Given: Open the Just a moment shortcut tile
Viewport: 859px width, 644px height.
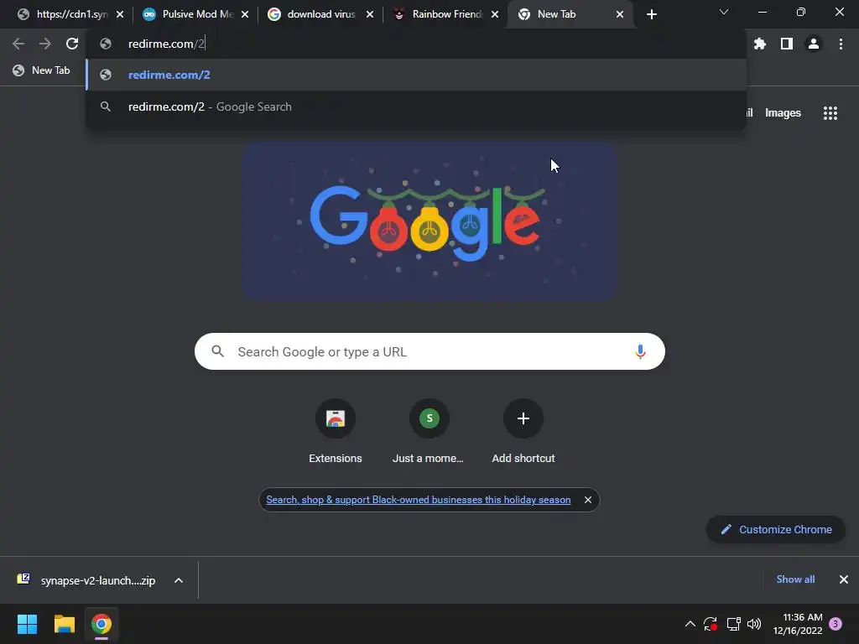Looking at the screenshot, I should (x=429, y=432).
